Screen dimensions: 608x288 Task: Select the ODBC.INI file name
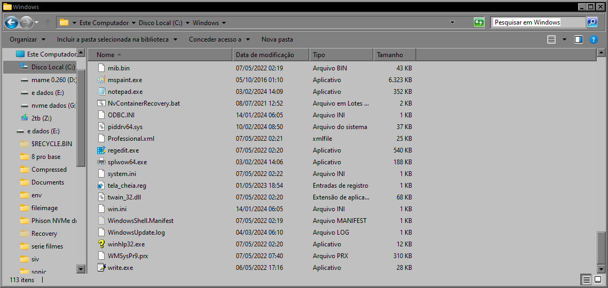(x=121, y=115)
